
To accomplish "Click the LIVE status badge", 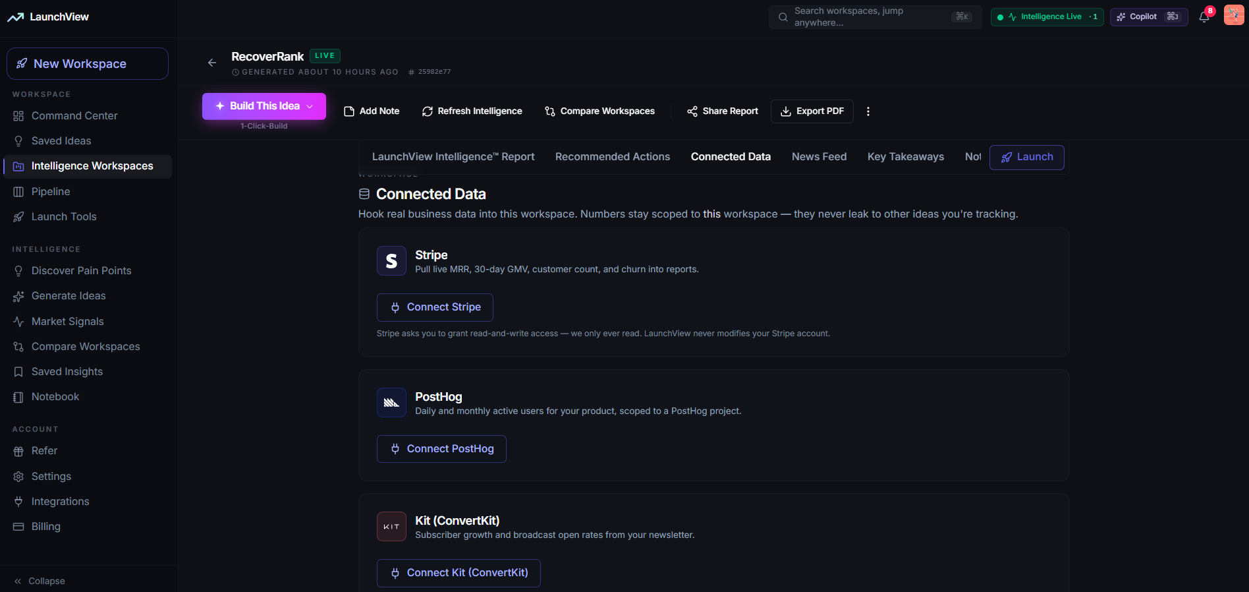I will click(x=325, y=56).
